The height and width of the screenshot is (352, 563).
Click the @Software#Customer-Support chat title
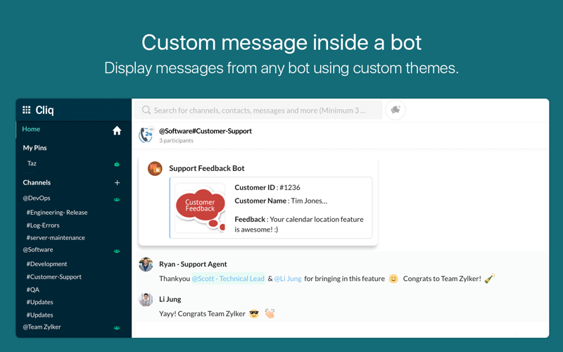pos(205,131)
